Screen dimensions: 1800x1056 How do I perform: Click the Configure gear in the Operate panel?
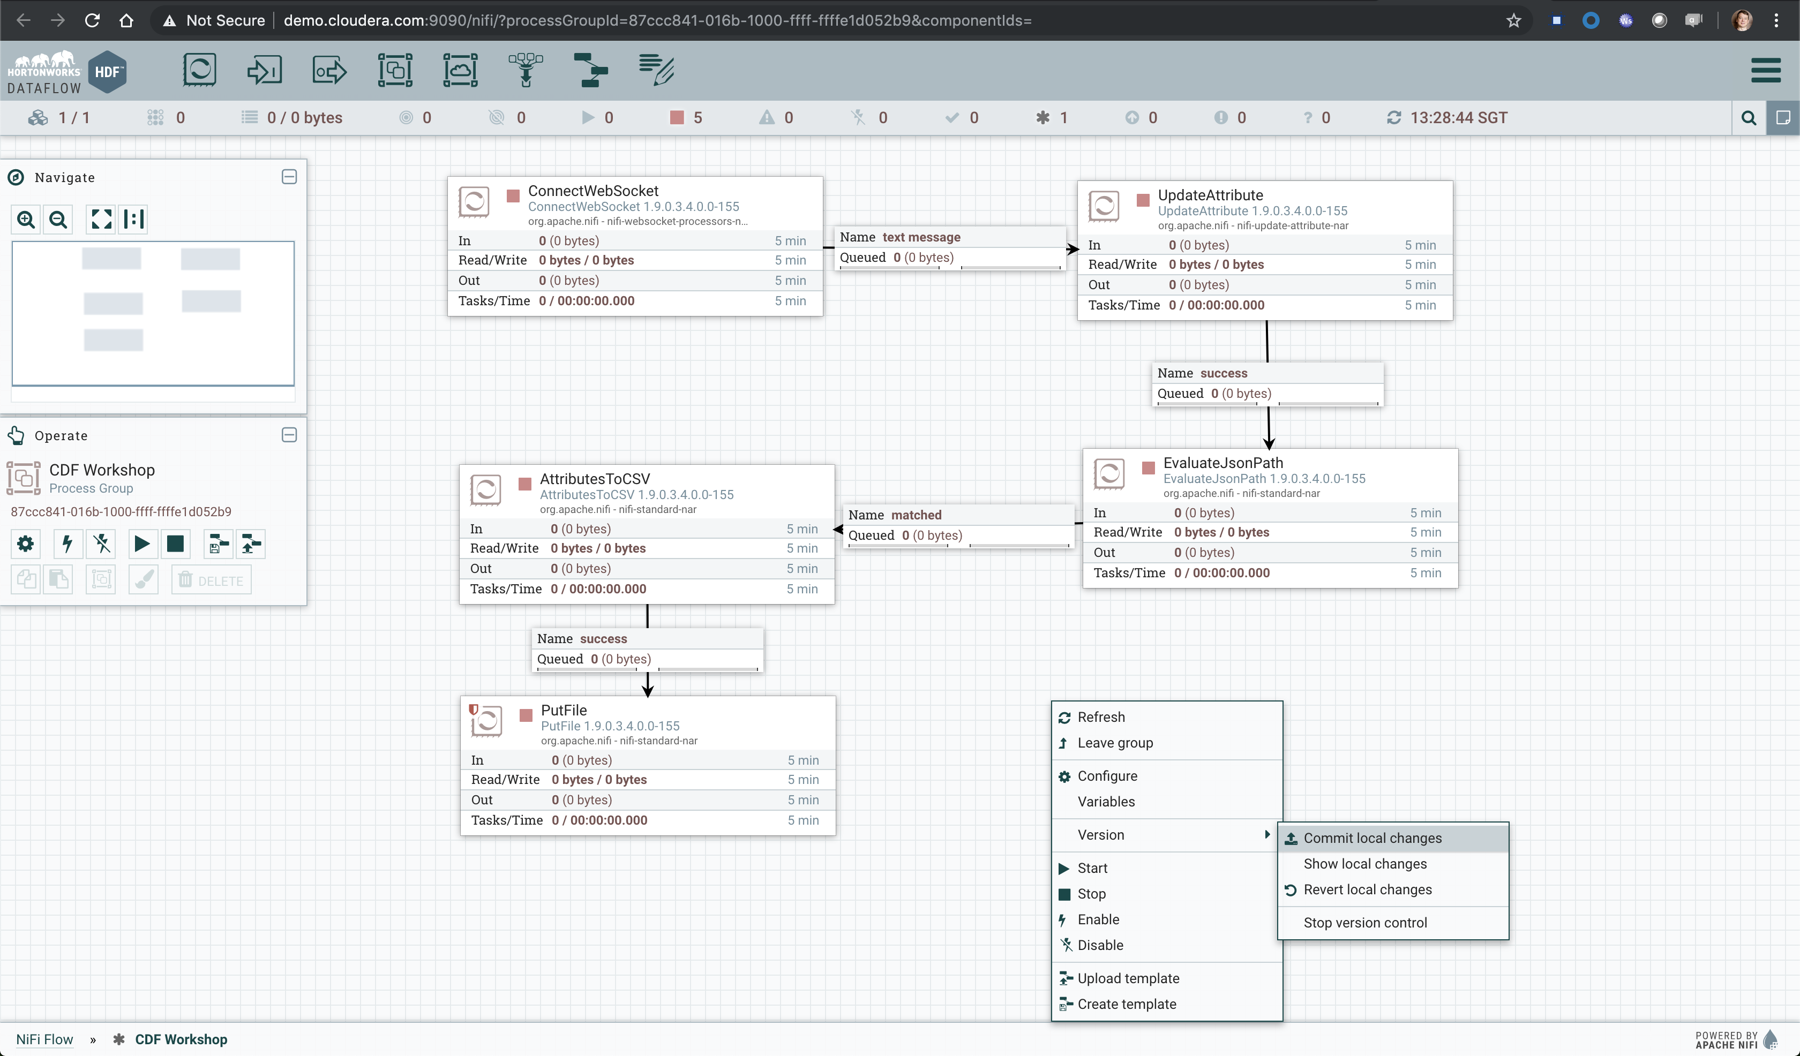pos(25,544)
